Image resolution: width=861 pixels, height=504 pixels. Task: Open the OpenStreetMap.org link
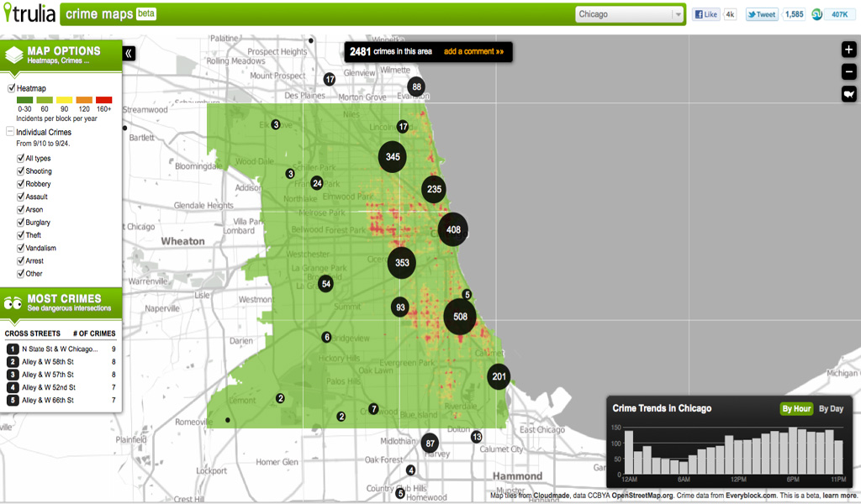click(642, 496)
